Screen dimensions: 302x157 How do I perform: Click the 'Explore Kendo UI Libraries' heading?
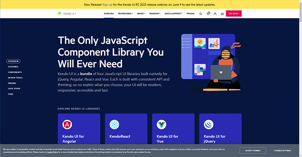click(x=79, y=109)
